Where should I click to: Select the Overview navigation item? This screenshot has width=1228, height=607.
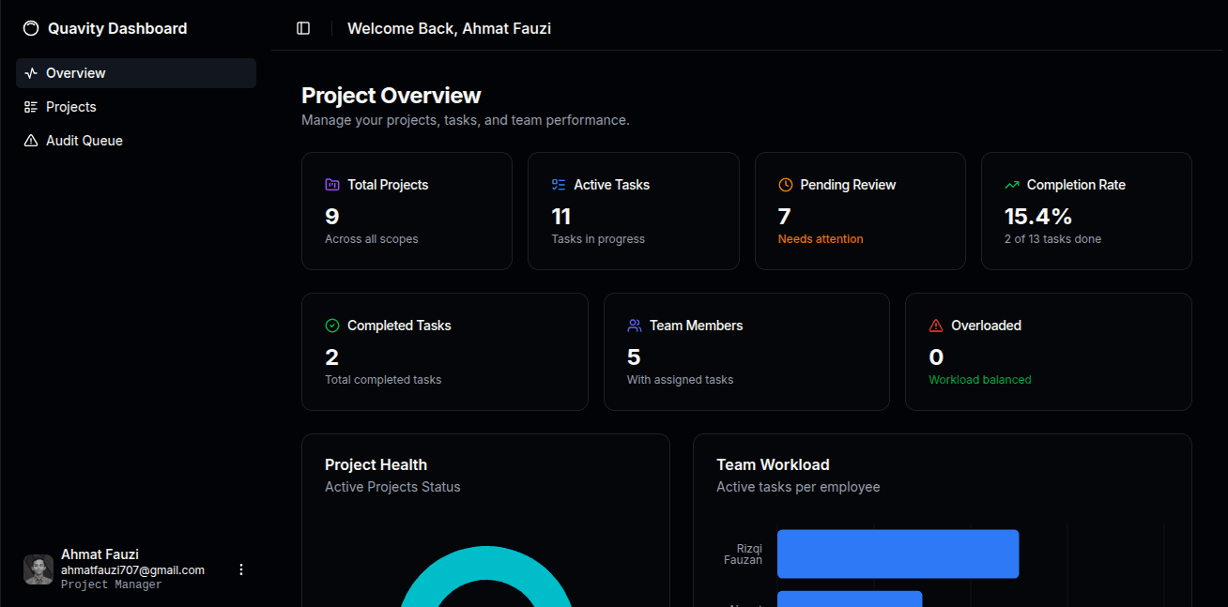click(x=75, y=72)
